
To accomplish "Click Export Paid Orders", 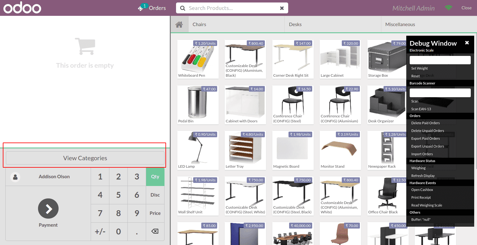I will point(425,138).
